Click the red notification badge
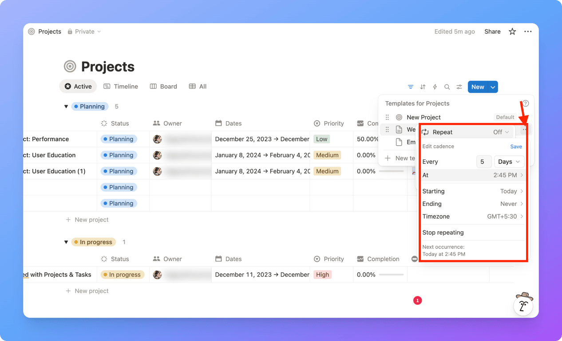This screenshot has width=562, height=341. pyautogui.click(x=417, y=301)
